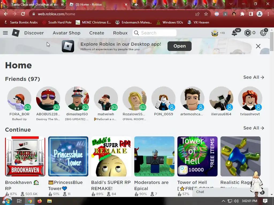Click the share page icon in address bar
This screenshot has height=205, width=274.
[197, 14]
